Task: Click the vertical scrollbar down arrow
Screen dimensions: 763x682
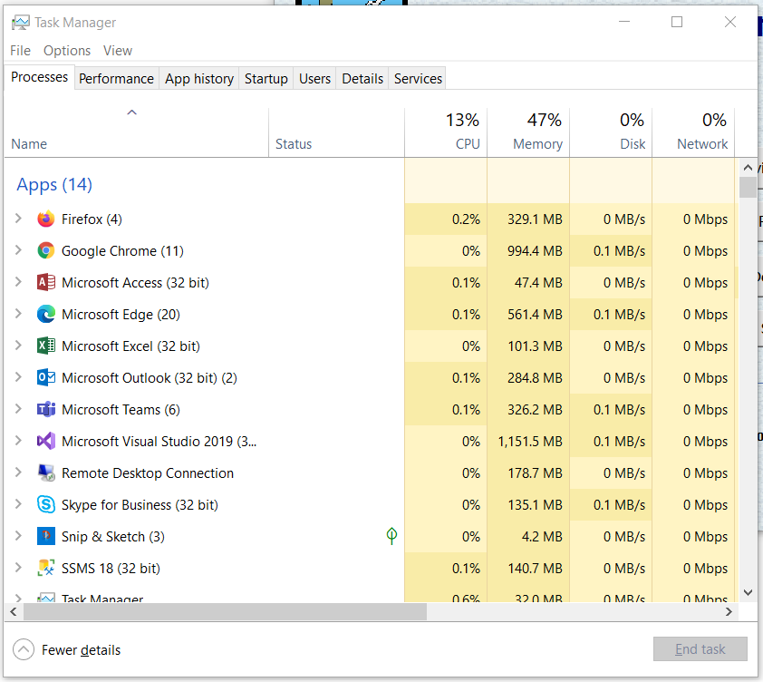Action: click(x=748, y=592)
